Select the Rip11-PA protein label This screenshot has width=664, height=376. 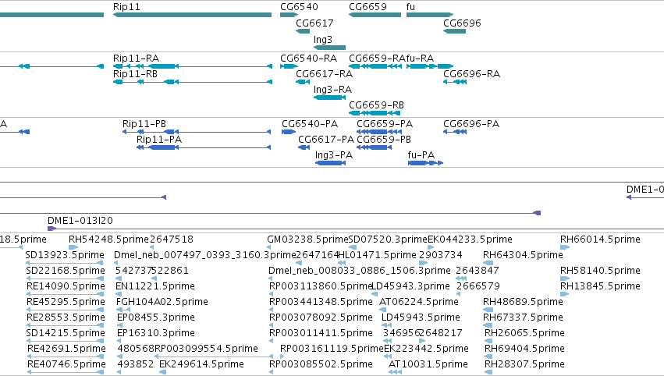coord(159,140)
